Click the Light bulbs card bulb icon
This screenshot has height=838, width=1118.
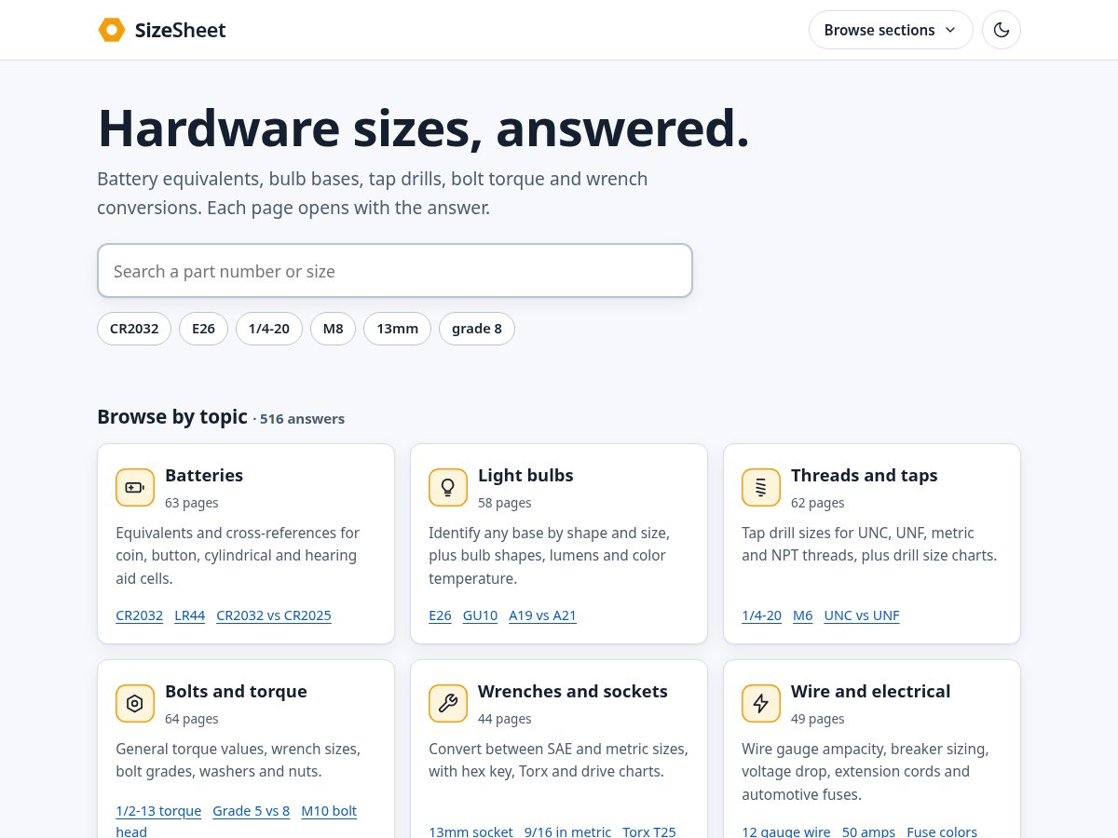(448, 487)
